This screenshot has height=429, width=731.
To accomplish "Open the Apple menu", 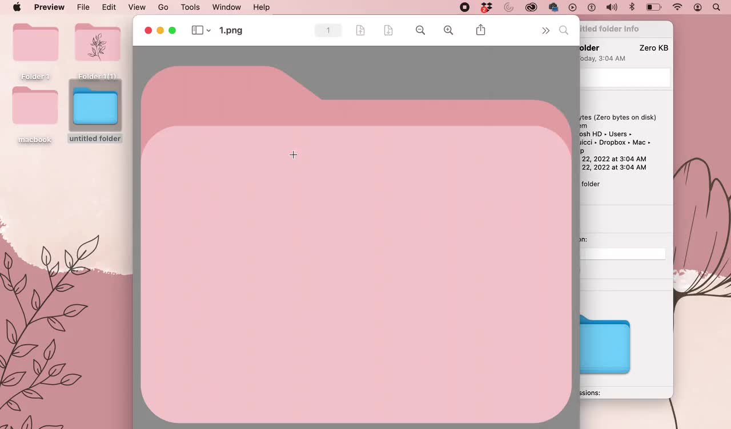I will [x=16, y=7].
